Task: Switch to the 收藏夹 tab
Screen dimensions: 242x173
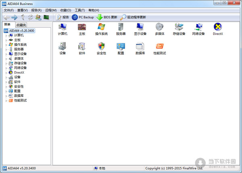Action: pos(21,25)
